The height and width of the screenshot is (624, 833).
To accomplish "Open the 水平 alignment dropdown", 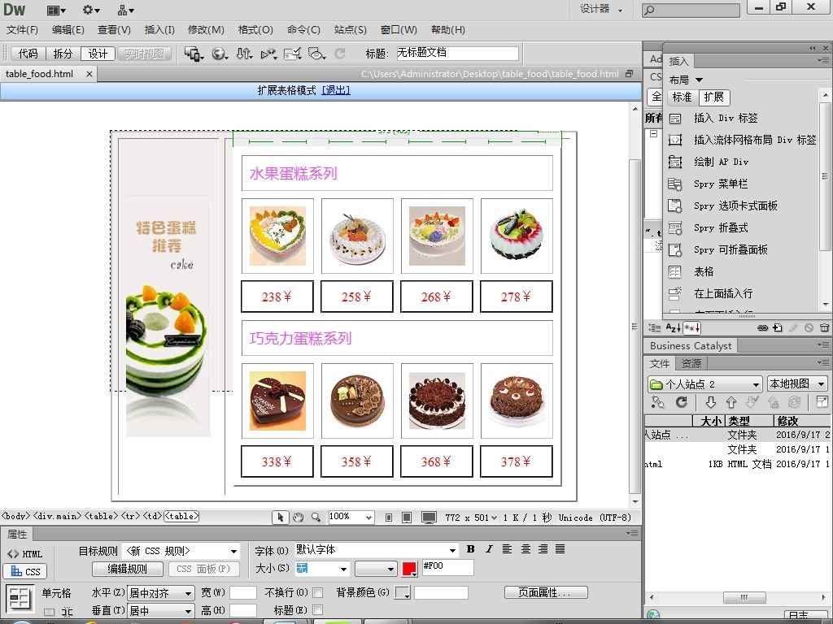I will 161,592.
